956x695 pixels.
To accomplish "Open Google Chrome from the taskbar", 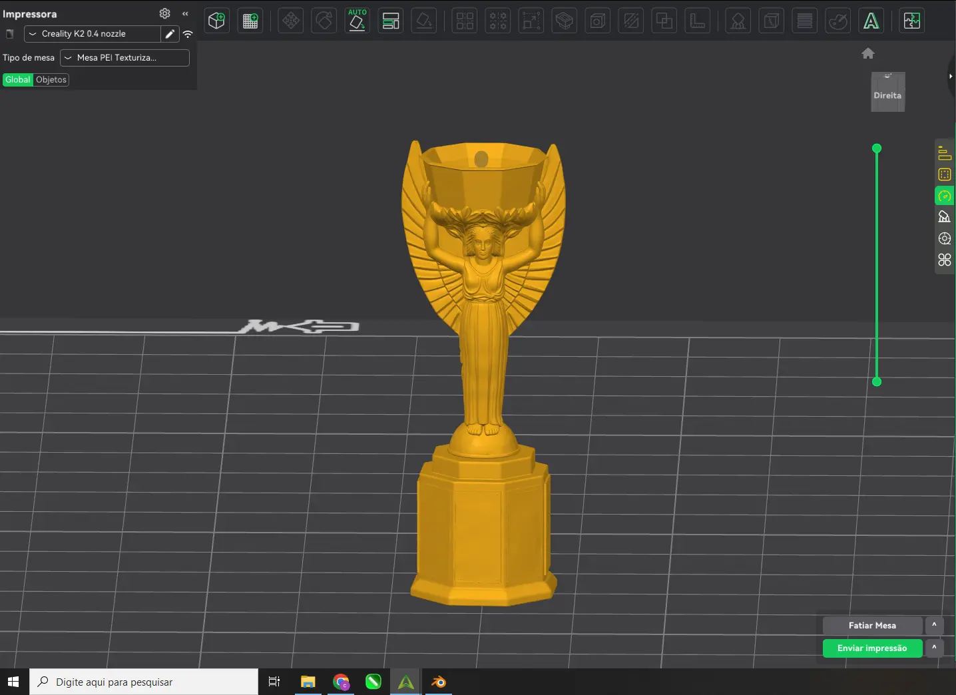I will coord(341,682).
